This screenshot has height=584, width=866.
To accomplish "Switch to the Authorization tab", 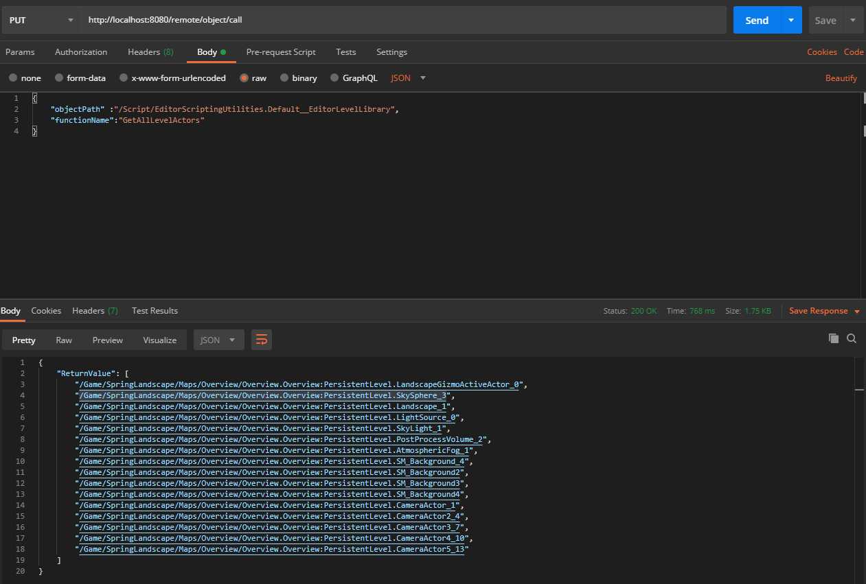I will click(81, 52).
